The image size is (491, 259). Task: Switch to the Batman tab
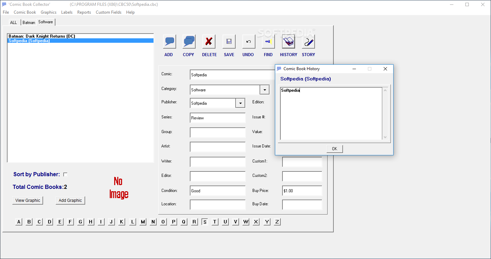(29, 23)
